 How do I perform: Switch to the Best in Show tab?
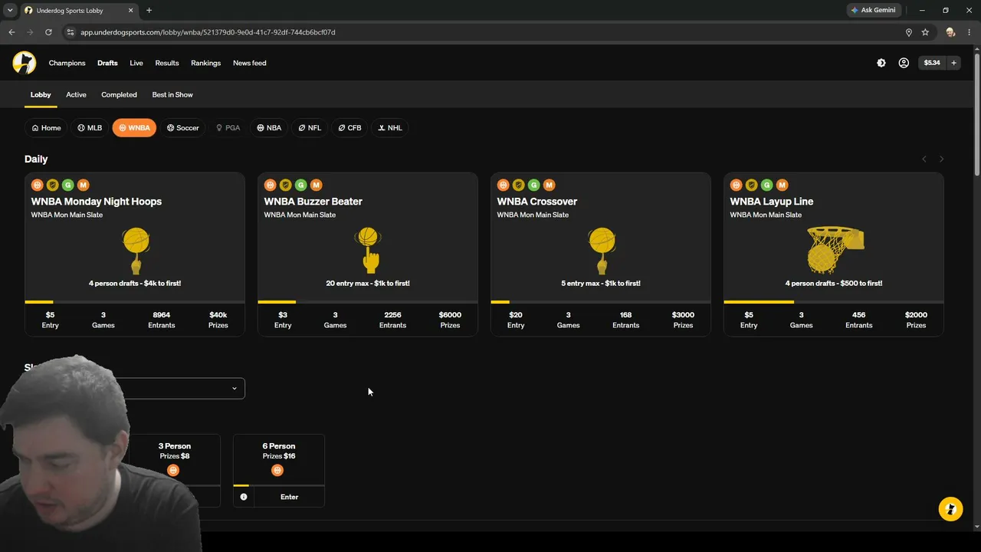click(172, 94)
